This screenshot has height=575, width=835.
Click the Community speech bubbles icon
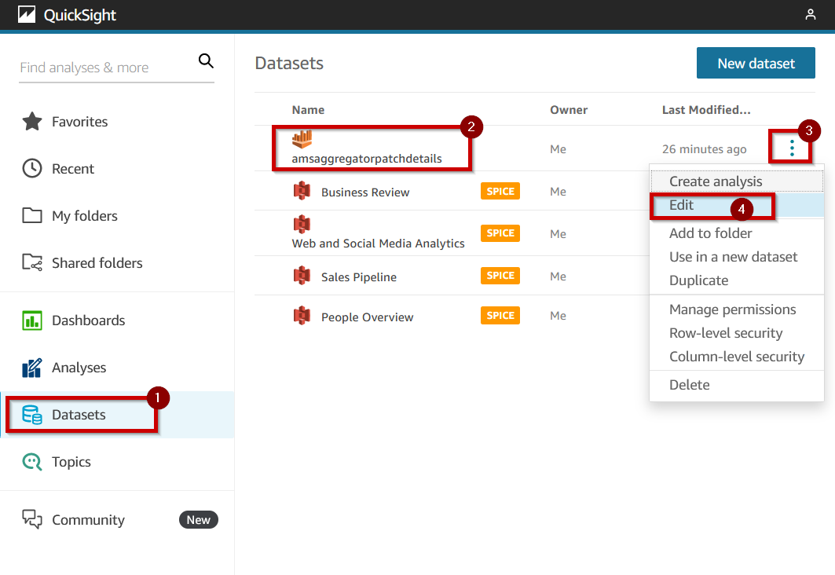[32, 519]
